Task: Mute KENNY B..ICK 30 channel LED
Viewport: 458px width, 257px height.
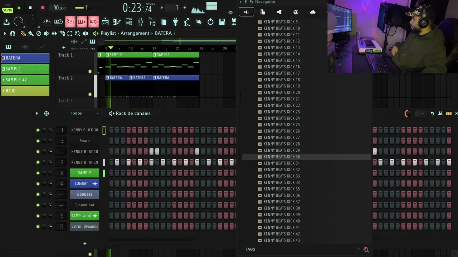Action: [x=38, y=130]
